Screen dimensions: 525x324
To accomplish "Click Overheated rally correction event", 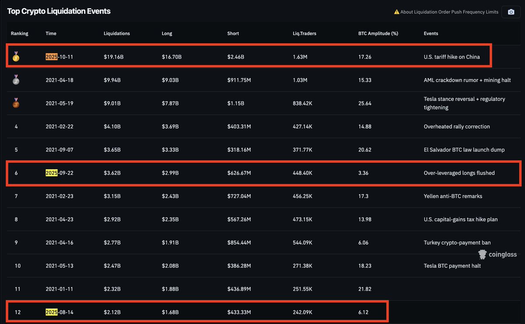I will (x=457, y=126).
